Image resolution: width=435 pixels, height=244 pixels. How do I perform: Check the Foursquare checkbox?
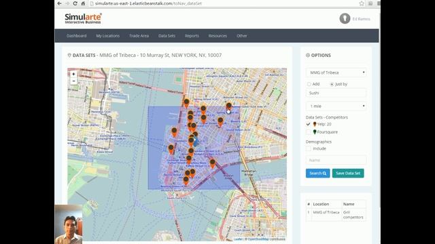pyautogui.click(x=308, y=132)
